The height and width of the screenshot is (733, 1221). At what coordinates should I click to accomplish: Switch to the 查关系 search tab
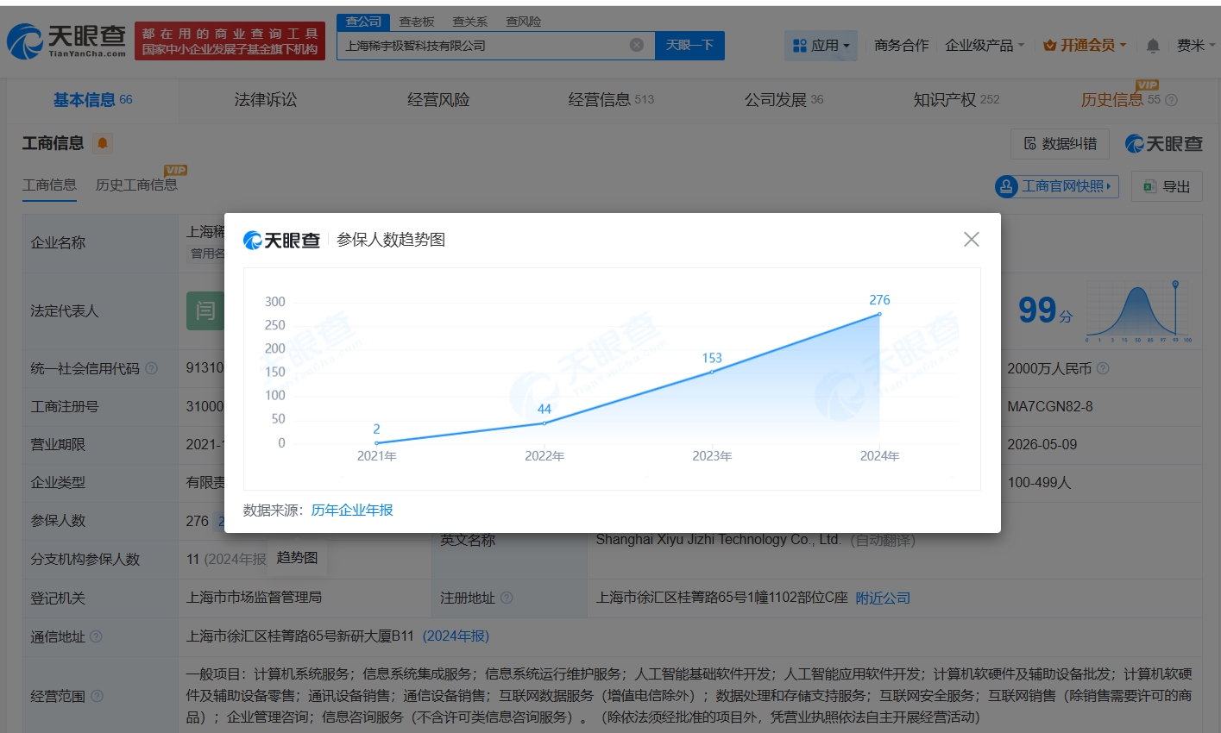pos(470,22)
